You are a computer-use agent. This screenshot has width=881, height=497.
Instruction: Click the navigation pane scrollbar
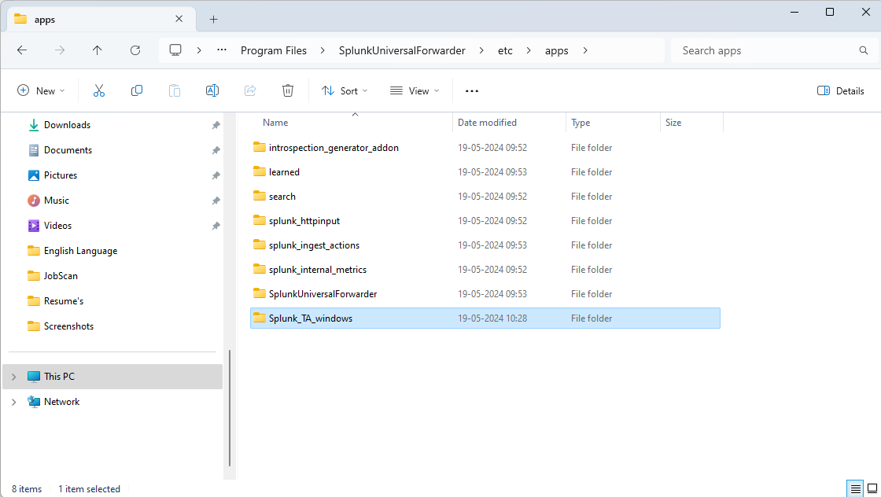(x=230, y=407)
